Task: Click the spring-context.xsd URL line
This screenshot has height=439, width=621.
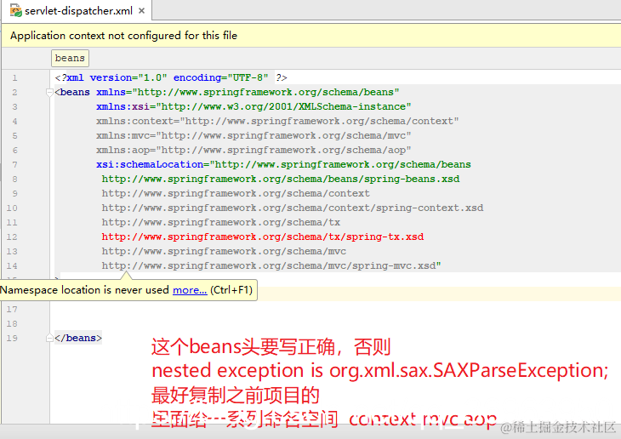Action: (x=293, y=208)
